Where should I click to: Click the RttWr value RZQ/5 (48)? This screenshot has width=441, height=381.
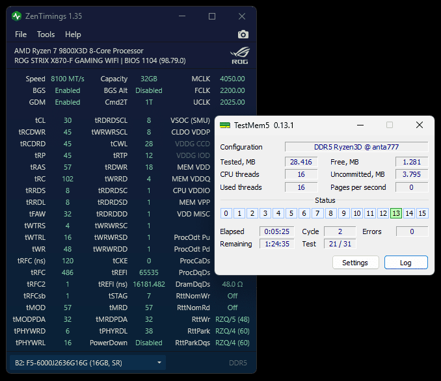(x=232, y=319)
